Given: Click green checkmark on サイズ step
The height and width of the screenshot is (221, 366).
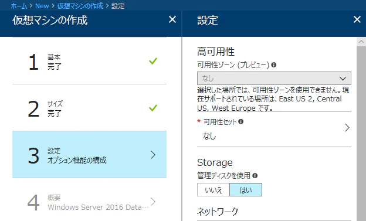Looking at the screenshot, I should tap(153, 108).
